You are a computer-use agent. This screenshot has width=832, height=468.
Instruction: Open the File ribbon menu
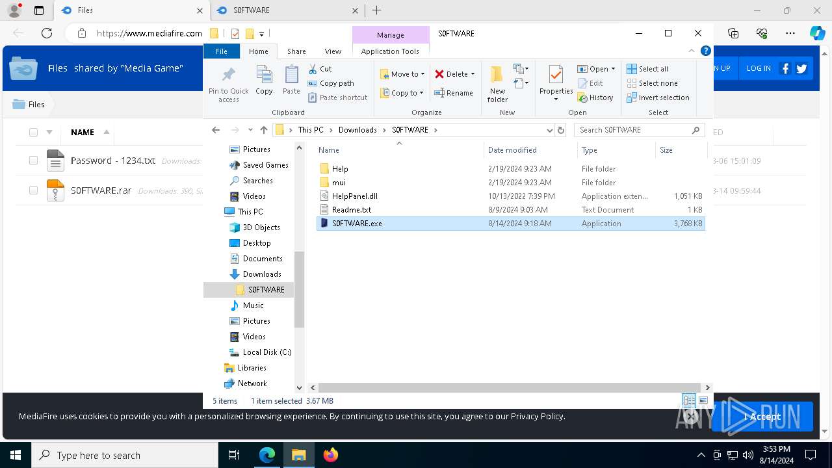click(222, 51)
